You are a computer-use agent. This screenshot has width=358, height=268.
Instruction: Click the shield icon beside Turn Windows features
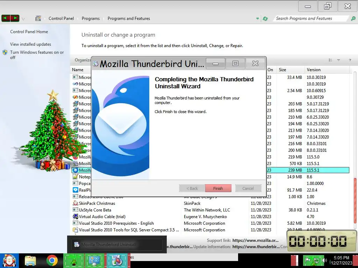pyautogui.click(x=5, y=52)
